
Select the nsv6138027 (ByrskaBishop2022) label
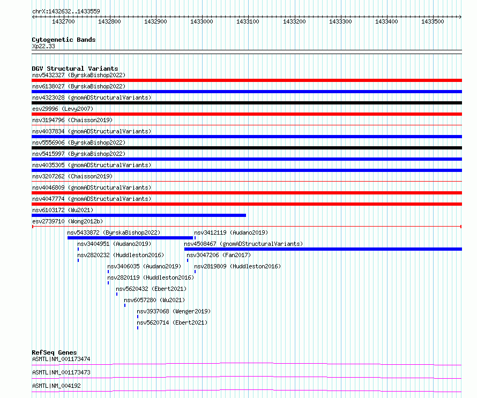click(79, 86)
